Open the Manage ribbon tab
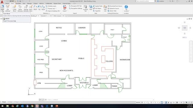The height and width of the screenshot is (108, 193). point(29,3)
